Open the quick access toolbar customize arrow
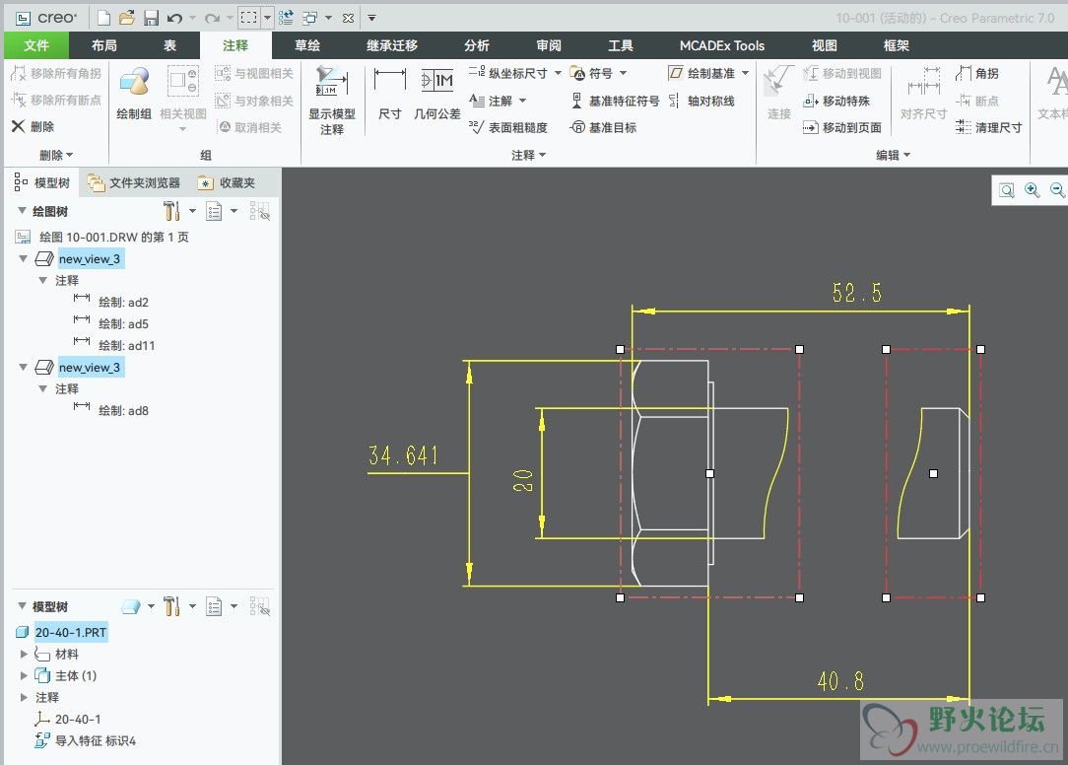The width and height of the screenshot is (1068, 765). (371, 18)
